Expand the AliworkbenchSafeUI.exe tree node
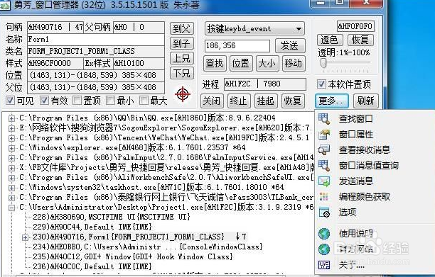 (11, 178)
